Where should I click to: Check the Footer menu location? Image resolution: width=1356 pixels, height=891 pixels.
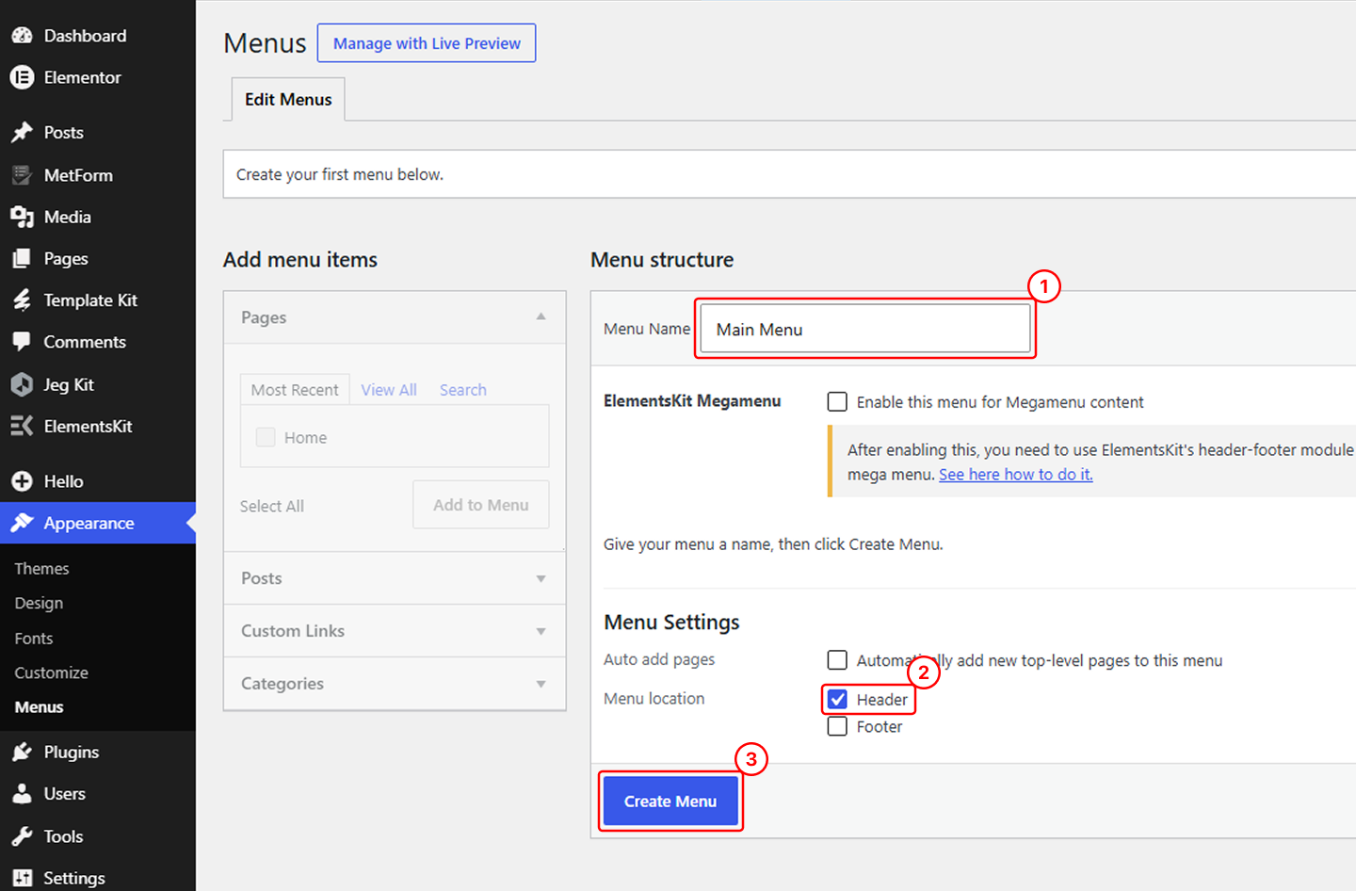pyautogui.click(x=837, y=726)
